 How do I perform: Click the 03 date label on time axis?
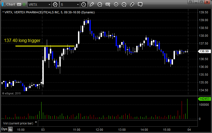[x=43, y=130]
